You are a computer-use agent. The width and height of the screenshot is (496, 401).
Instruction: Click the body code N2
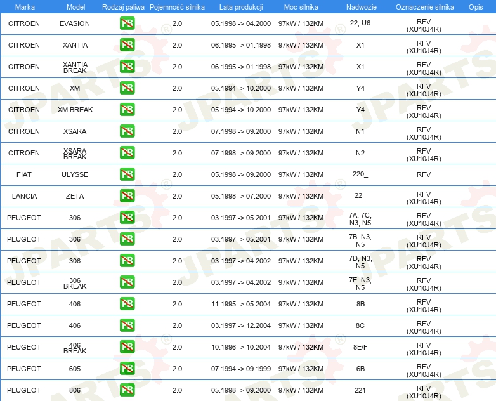pos(360,153)
